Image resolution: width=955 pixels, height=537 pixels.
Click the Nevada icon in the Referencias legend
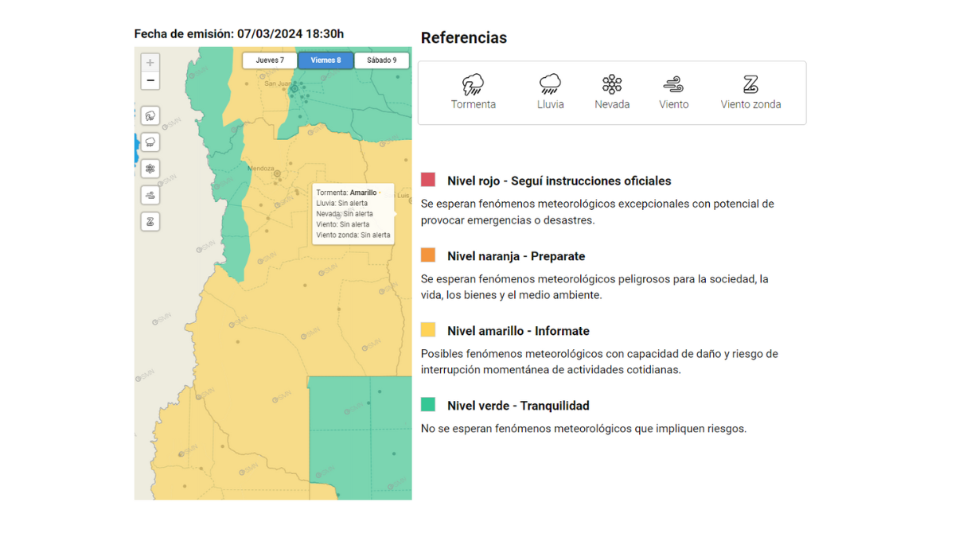pyautogui.click(x=612, y=84)
